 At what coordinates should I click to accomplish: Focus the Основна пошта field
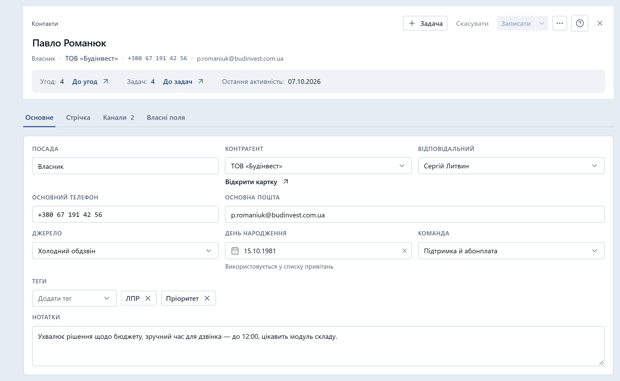click(x=415, y=214)
